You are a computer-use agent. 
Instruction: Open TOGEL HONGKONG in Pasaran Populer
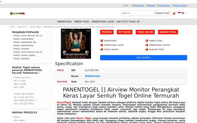point(23,39)
